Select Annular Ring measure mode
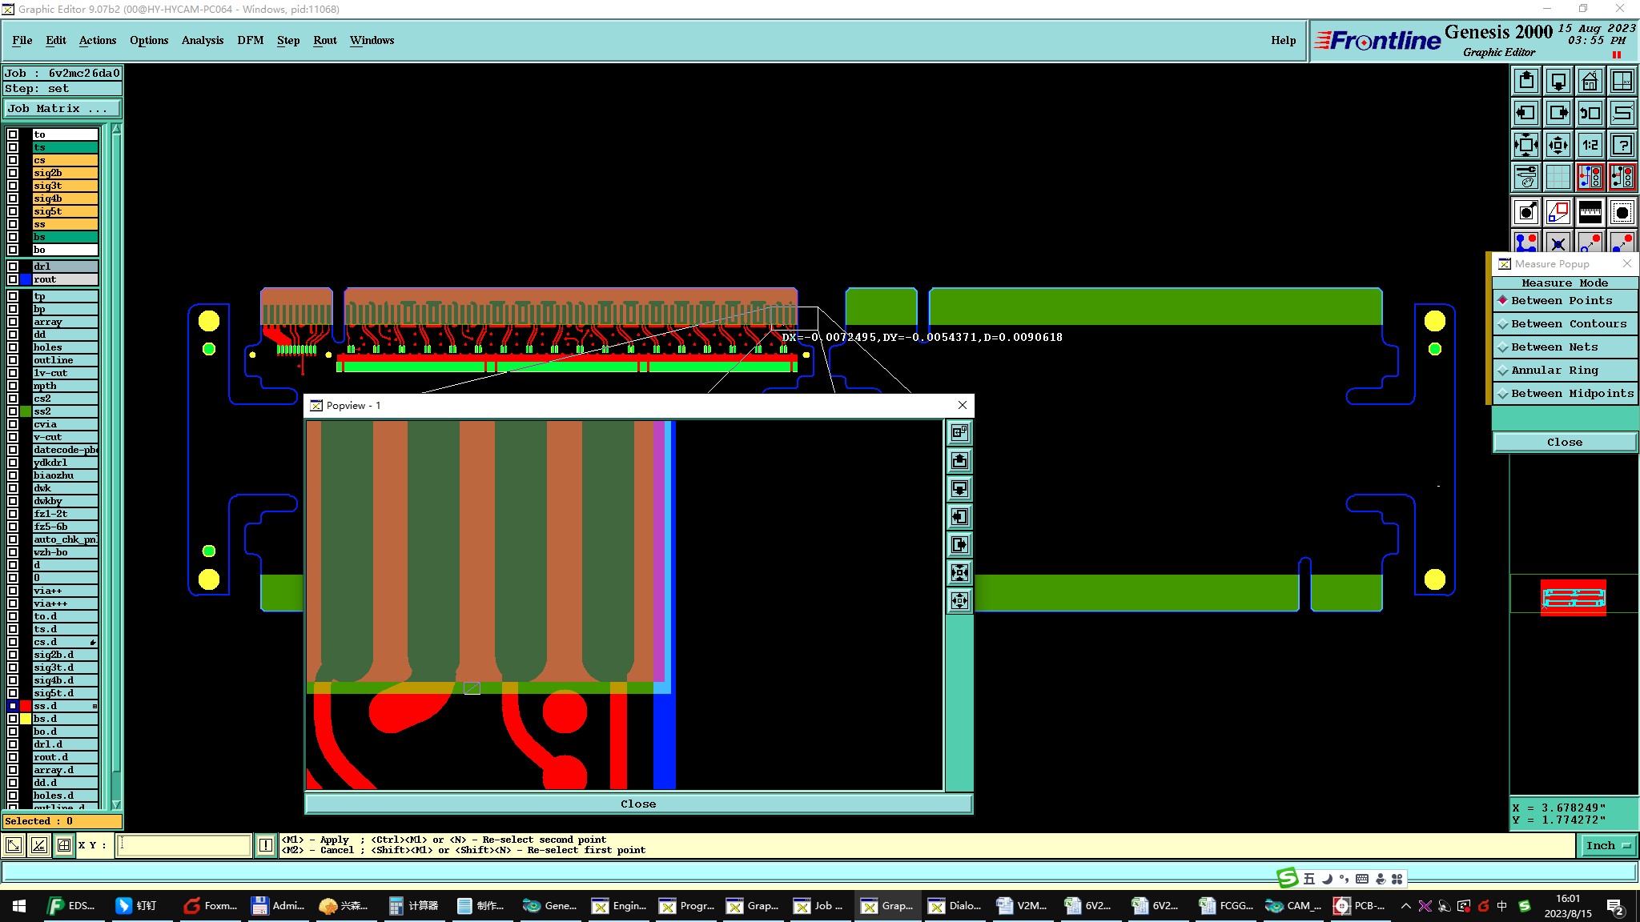This screenshot has width=1640, height=922. click(x=1554, y=371)
